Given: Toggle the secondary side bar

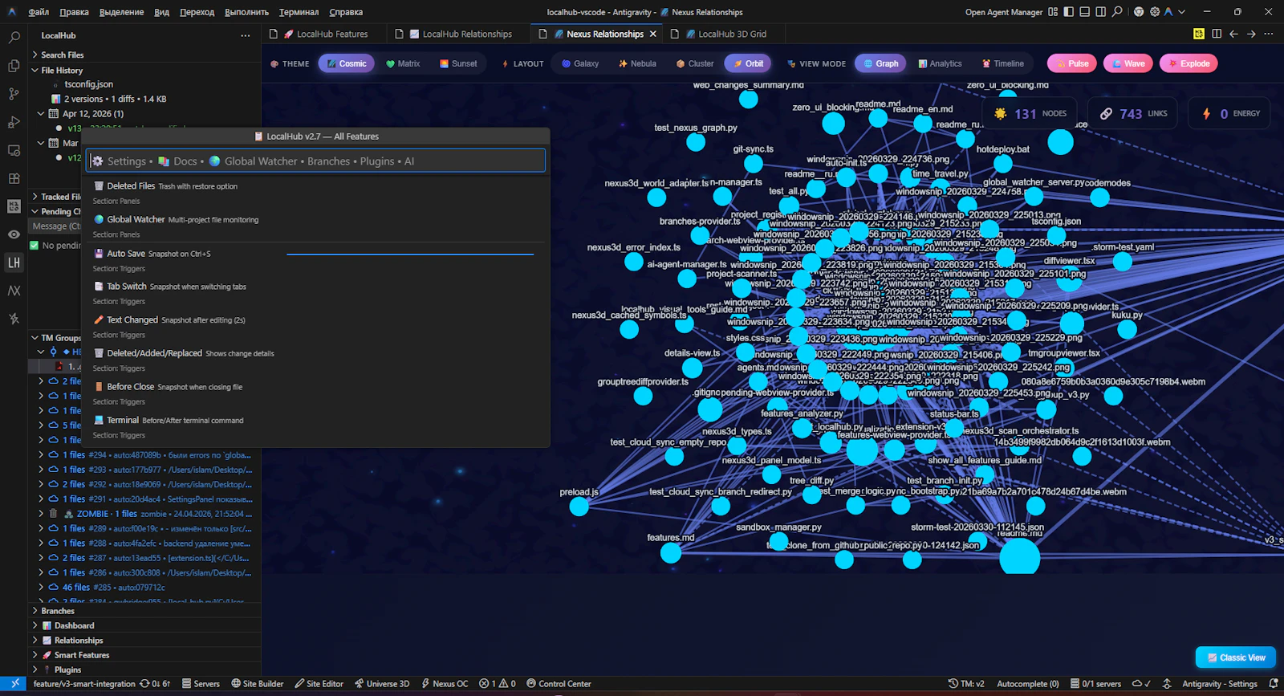Looking at the screenshot, I should pos(1100,12).
